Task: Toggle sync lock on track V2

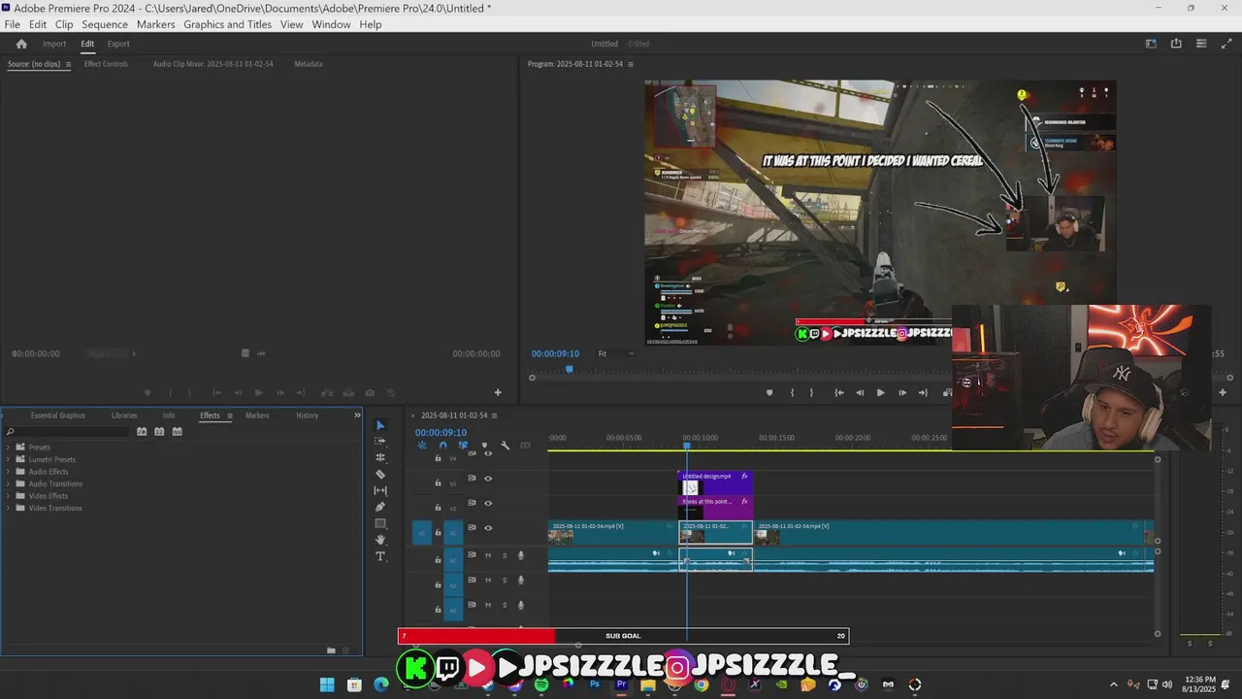Action: [x=473, y=503]
